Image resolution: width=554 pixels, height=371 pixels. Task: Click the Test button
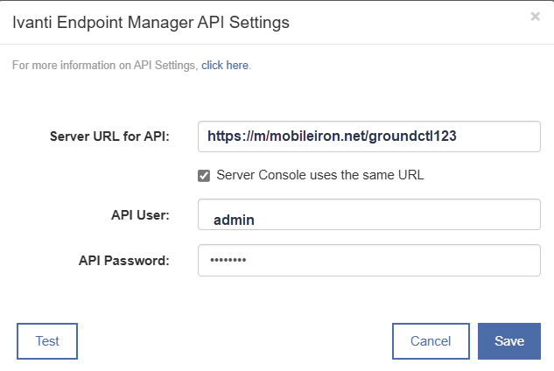click(47, 341)
